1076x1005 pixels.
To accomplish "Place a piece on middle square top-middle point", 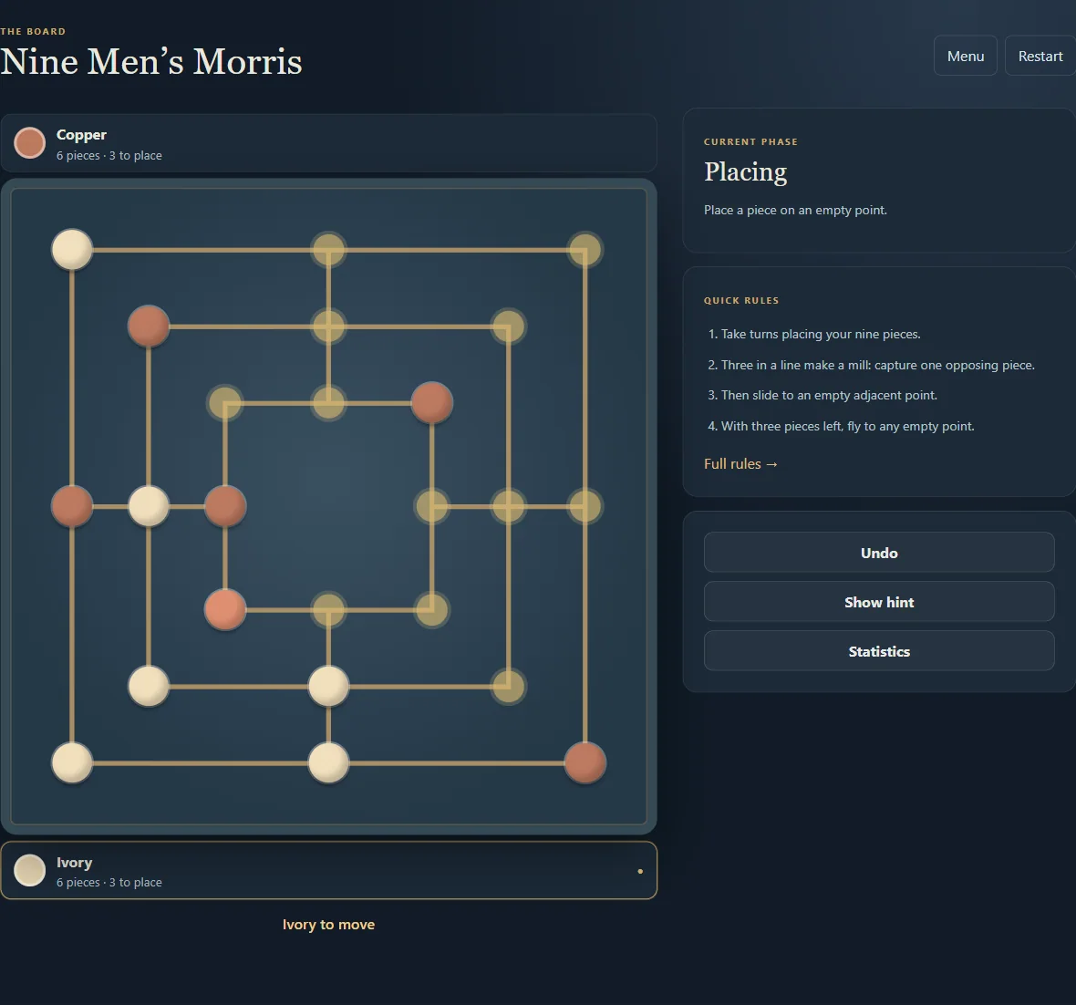I will pyautogui.click(x=328, y=326).
